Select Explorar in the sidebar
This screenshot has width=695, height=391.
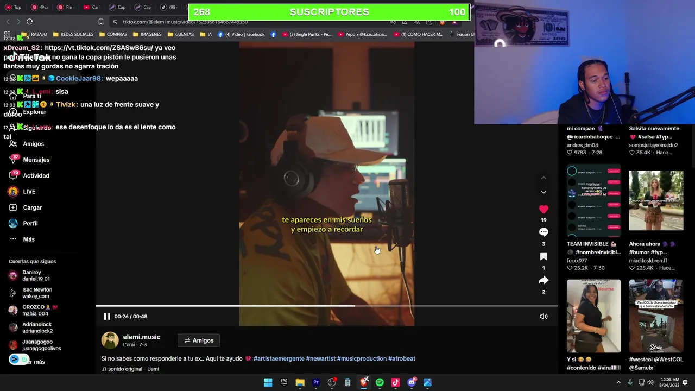[34, 112]
